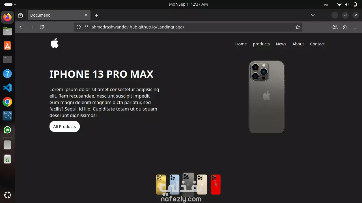Select the blue iPhone thumbnail
The height and width of the screenshot is (203, 362).
[x=174, y=185]
